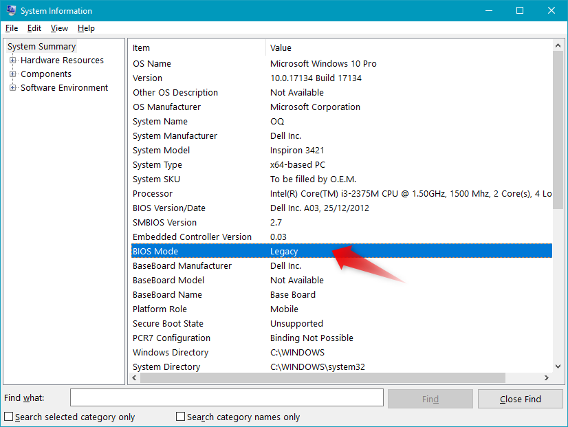This screenshot has width=568, height=427.
Task: Click the Legacy value cell
Action: click(284, 252)
